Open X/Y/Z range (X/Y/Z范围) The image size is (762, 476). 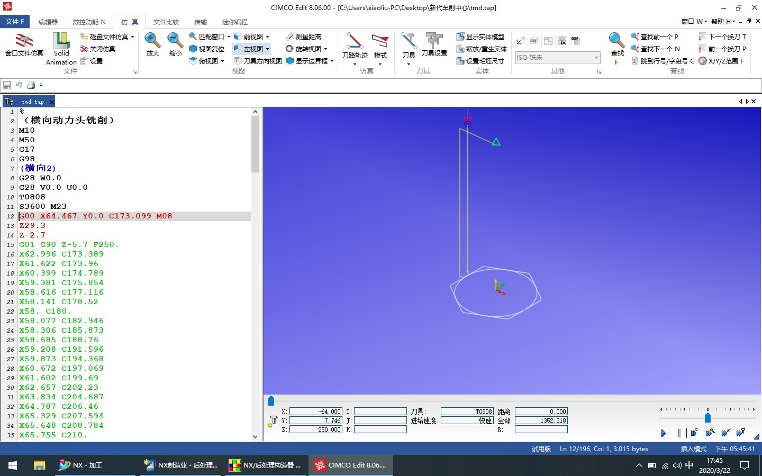(721, 61)
